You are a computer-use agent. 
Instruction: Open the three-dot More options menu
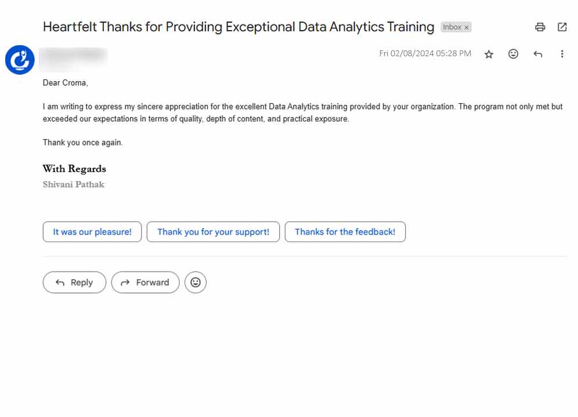point(562,54)
